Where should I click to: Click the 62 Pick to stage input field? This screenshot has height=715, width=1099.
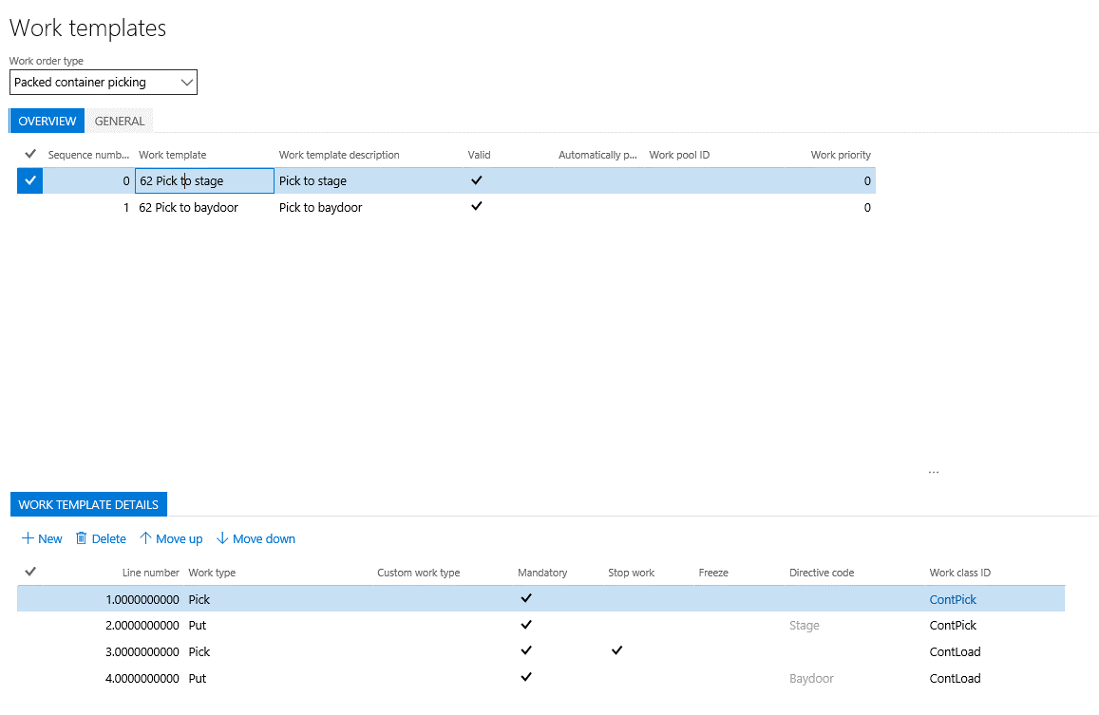204,180
